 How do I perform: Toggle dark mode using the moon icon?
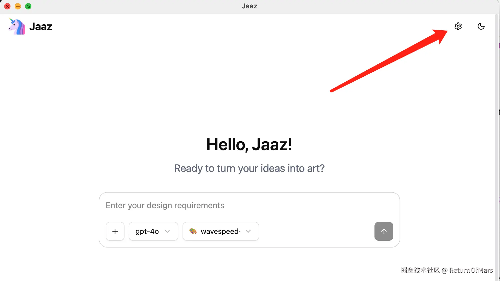(481, 26)
